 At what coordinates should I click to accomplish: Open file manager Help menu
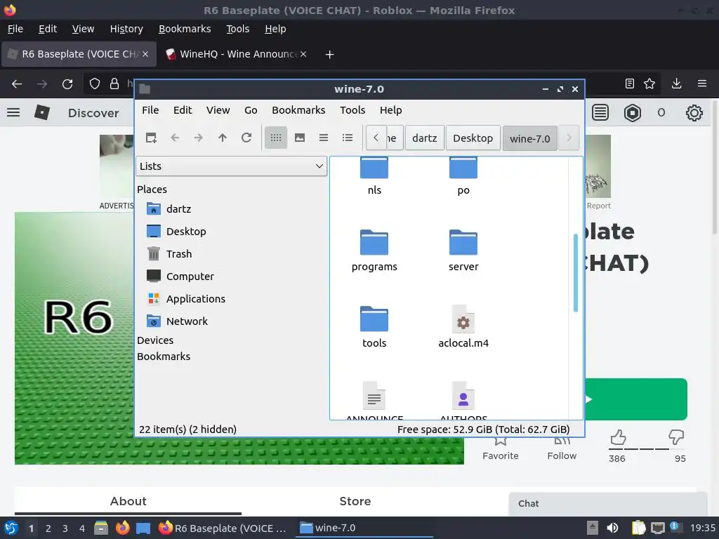point(390,110)
